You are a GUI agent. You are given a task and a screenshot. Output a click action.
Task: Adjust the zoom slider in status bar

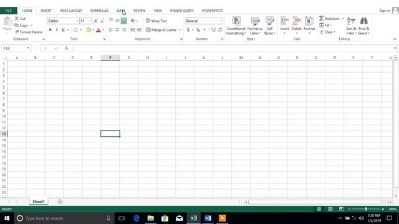click(x=366, y=209)
